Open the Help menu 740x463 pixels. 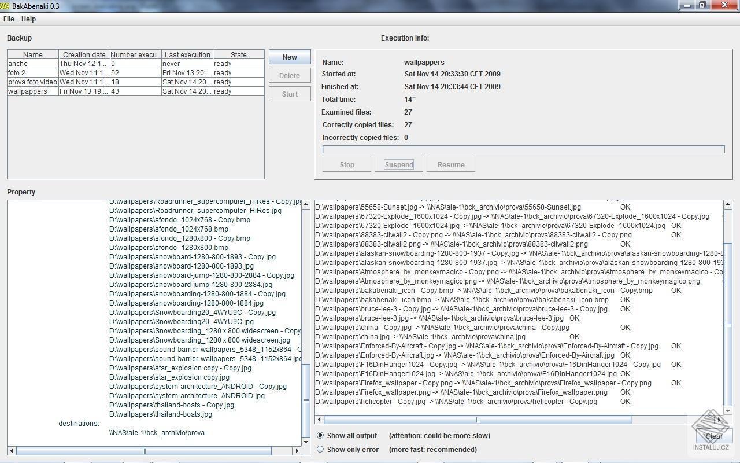[28, 19]
